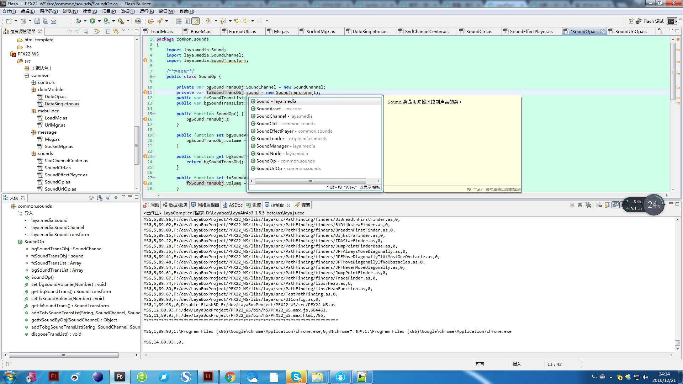The image size is (683, 384).
Task: Click Remove All Terminated Launches icon
Action: pos(588,205)
